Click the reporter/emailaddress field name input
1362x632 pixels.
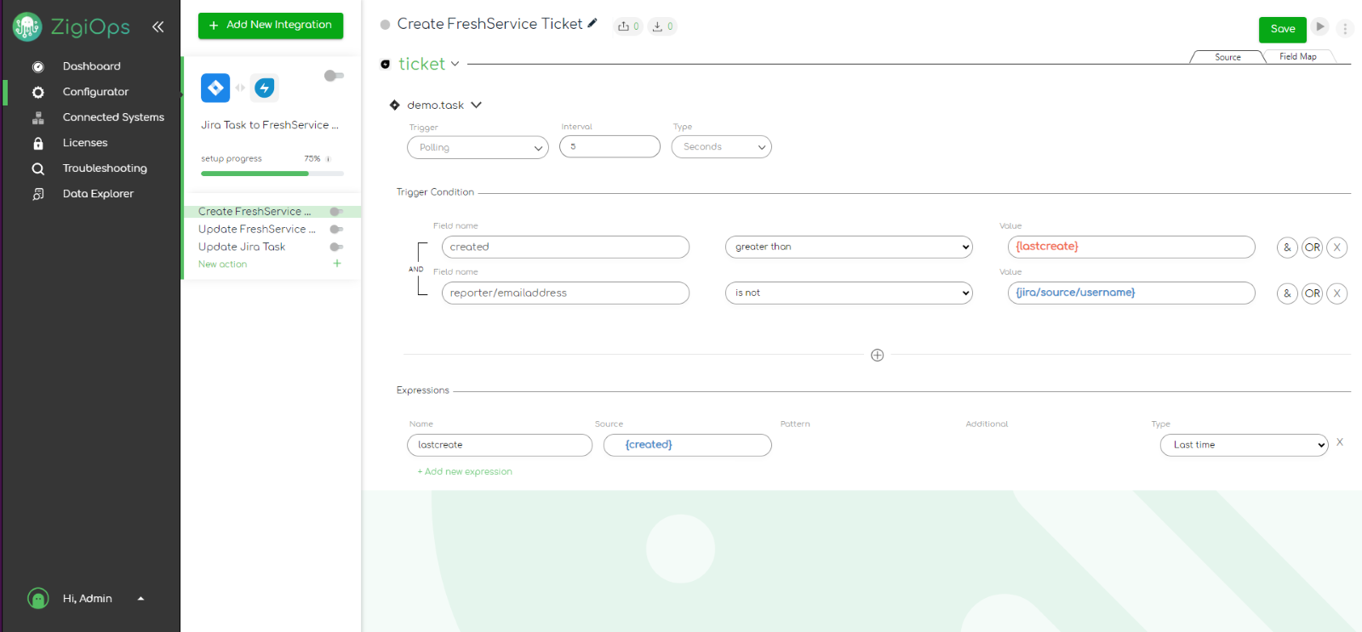point(565,293)
